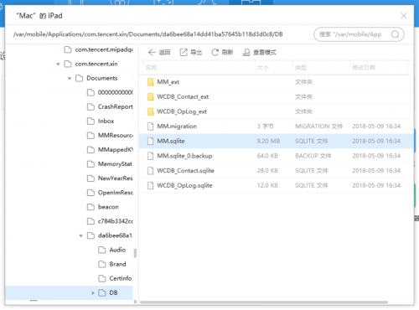Click the MM.migration file icon
The width and height of the screenshot is (419, 310).
coord(151,127)
